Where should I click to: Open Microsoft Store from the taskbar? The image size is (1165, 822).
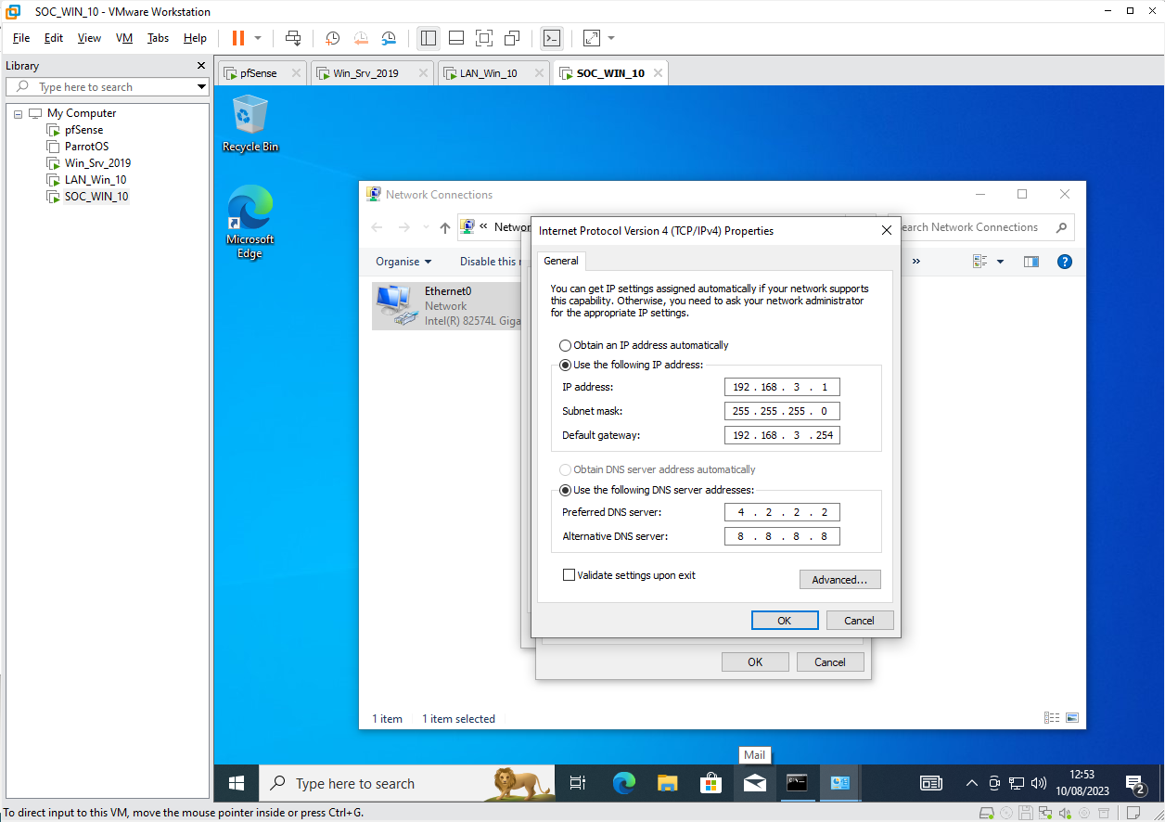coord(711,784)
